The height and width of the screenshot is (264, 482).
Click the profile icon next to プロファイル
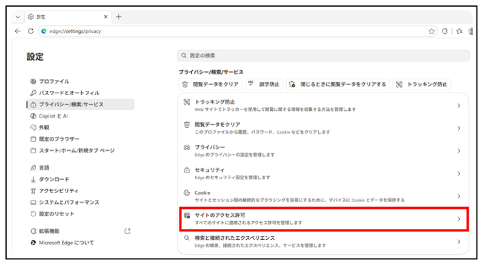coord(33,81)
